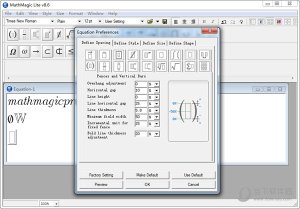
Task: Click the Overhang adjustment value field
Action: 141,84
